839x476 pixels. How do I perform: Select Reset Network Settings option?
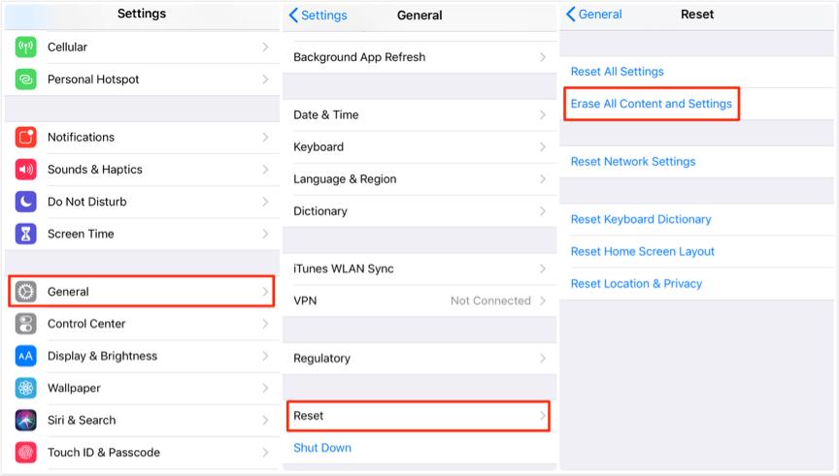(633, 161)
